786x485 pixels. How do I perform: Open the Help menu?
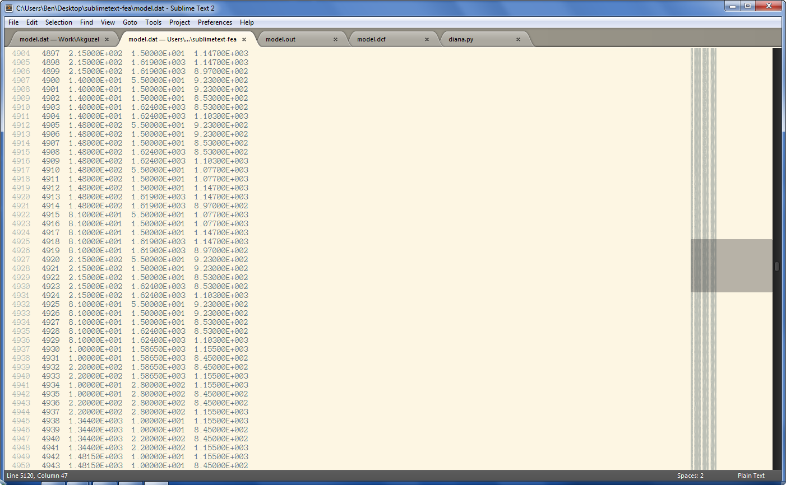coord(247,22)
